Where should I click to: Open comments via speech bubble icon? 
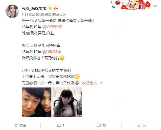(x=99, y=125)
